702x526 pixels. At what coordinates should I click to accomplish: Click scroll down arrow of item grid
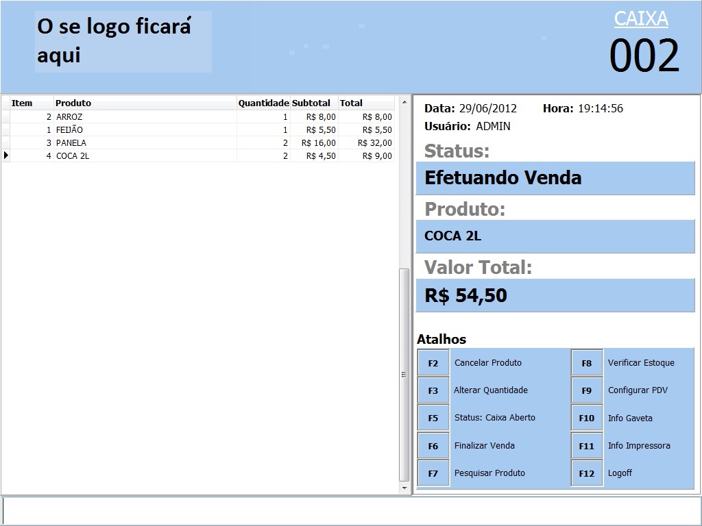point(404,488)
